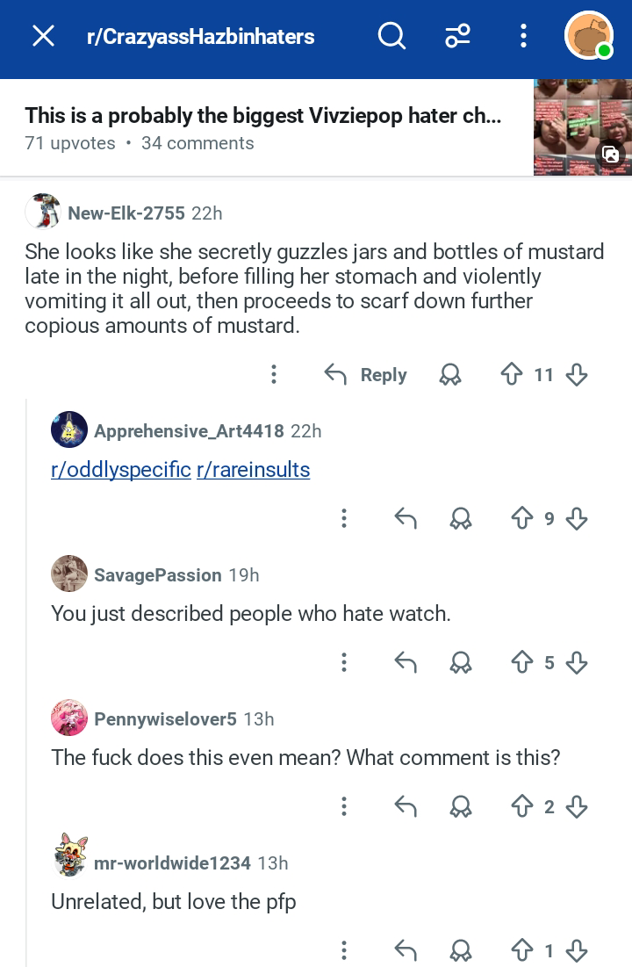Screen dimensions: 632x967
Task: Reply to New-Elk-2755's comment
Action: tap(366, 375)
